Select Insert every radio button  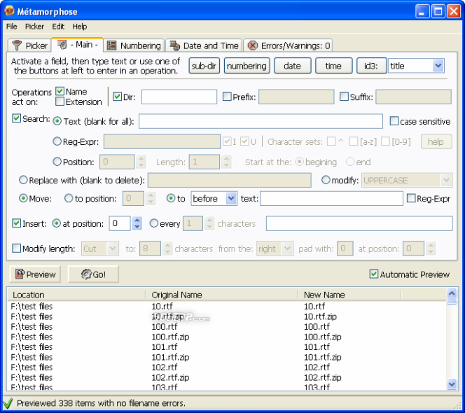[153, 223]
